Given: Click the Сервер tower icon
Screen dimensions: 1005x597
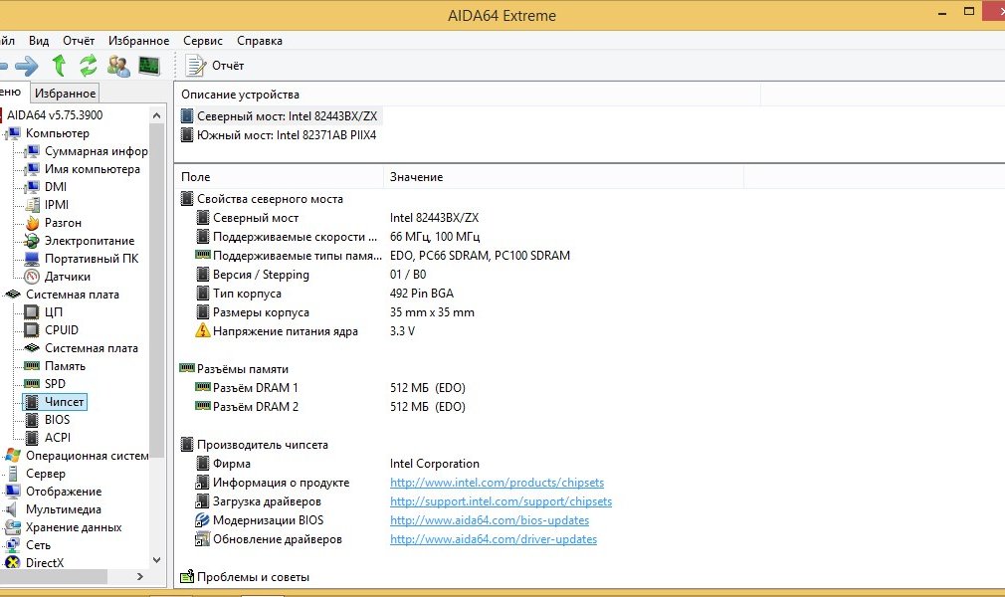Looking at the screenshot, I should tap(12, 474).
